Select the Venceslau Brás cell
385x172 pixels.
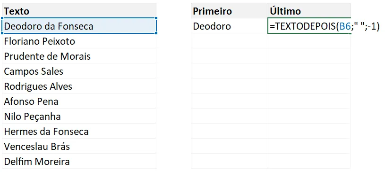coord(79,146)
